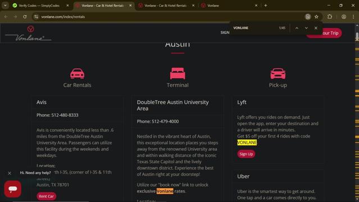
Task: Open a new browser tab
Action: point(266,6)
